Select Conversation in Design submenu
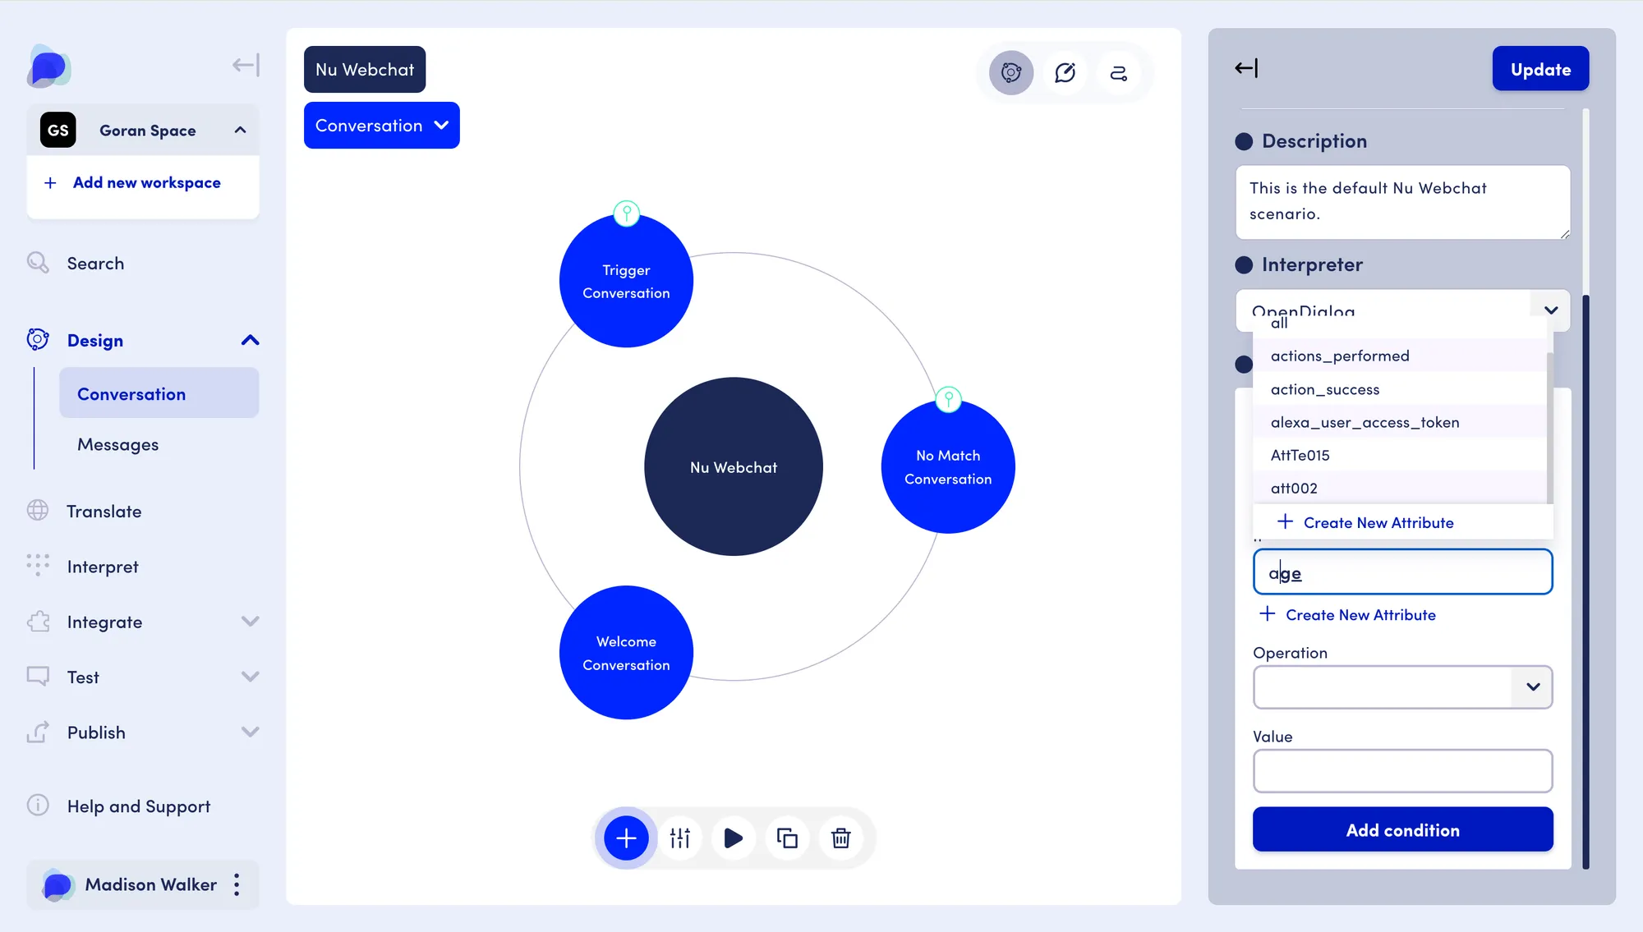This screenshot has width=1643, height=932. [x=159, y=393]
